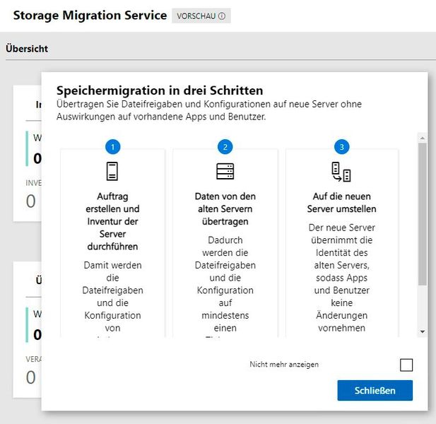Click heading Daten von den alten Servern

(x=225, y=208)
